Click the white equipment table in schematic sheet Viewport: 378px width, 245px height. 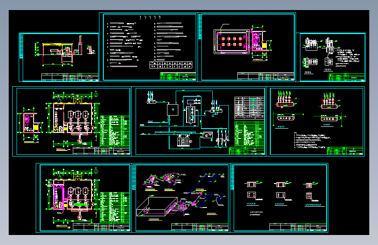pos(249,108)
